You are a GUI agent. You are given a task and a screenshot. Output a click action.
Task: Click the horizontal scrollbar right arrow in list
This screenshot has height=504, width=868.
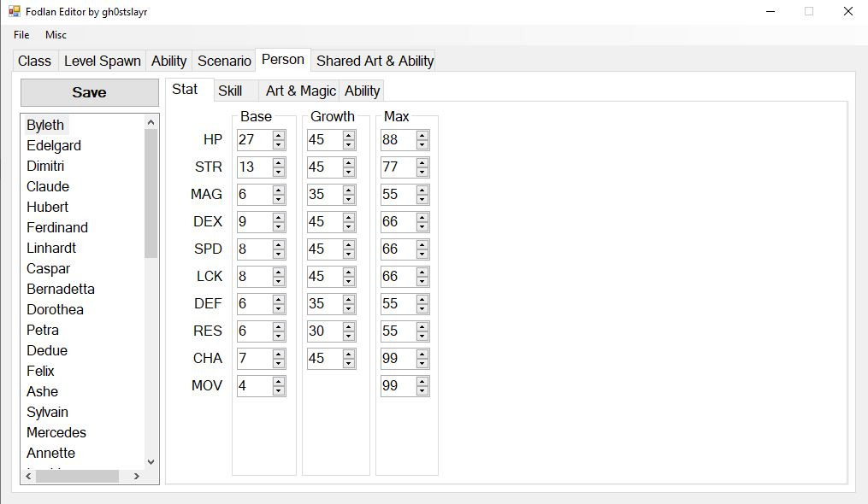point(137,476)
